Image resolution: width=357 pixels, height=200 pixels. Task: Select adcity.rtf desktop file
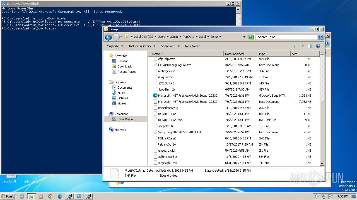pyautogui.click(x=10, y=179)
